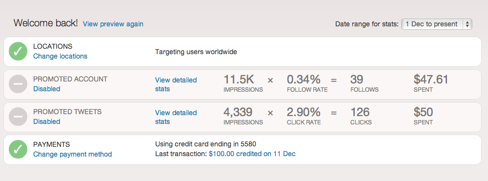The width and height of the screenshot is (488, 181).
Task: Click the green checkmark icon beside Payments
Action: coord(18,149)
